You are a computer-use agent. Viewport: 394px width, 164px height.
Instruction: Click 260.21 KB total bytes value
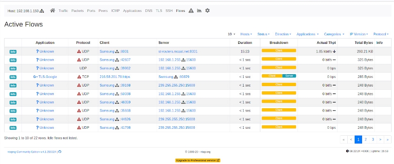pyautogui.click(x=365, y=52)
